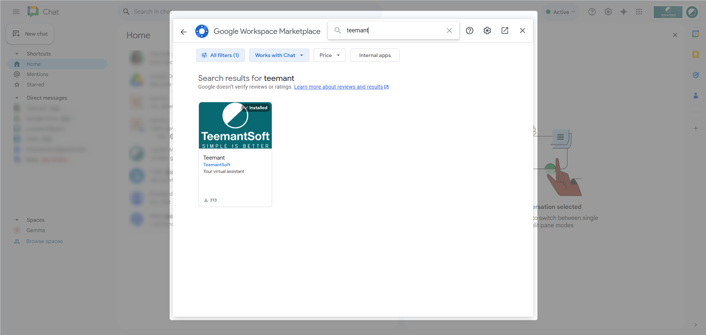Go to Home shortcut
Screen dimensions: 706x335
pos(57,64)
